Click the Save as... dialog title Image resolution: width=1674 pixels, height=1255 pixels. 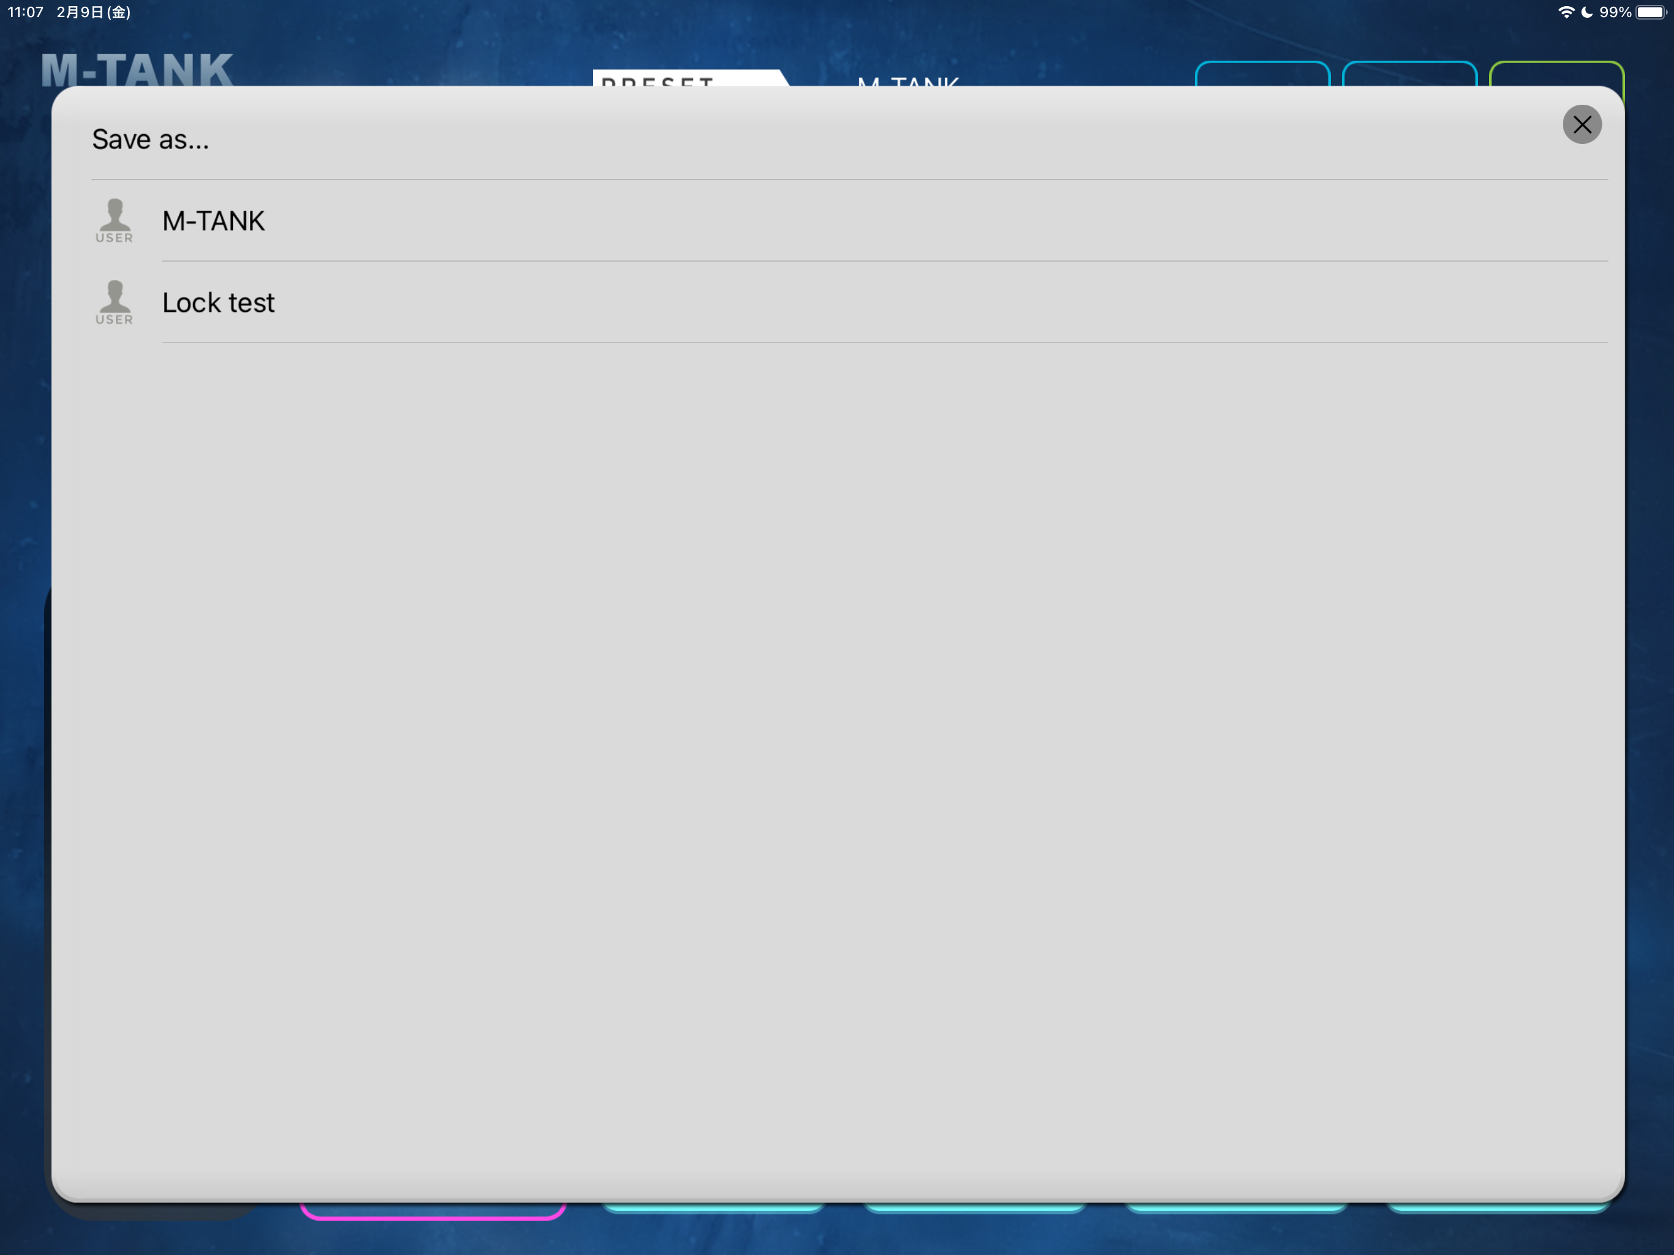(x=151, y=139)
